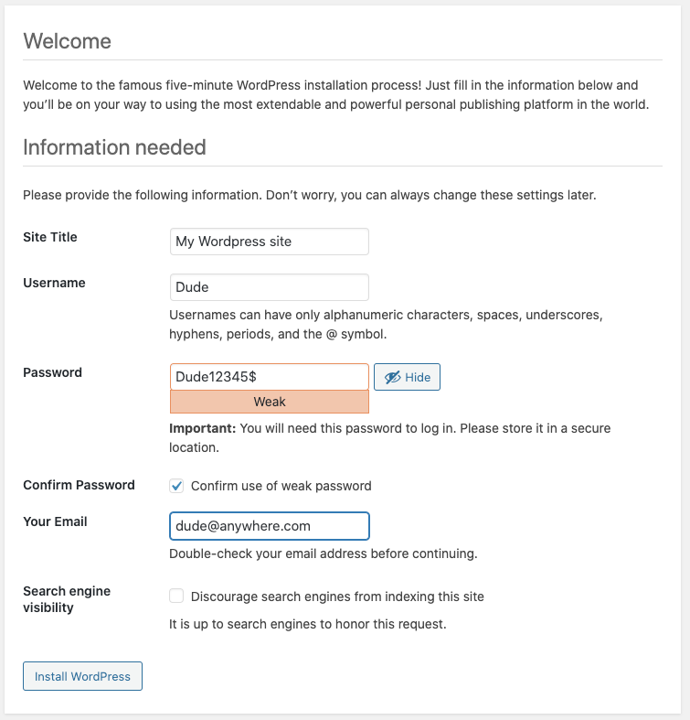690x720 pixels.
Task: Click the Your Email input box
Action: 270,526
